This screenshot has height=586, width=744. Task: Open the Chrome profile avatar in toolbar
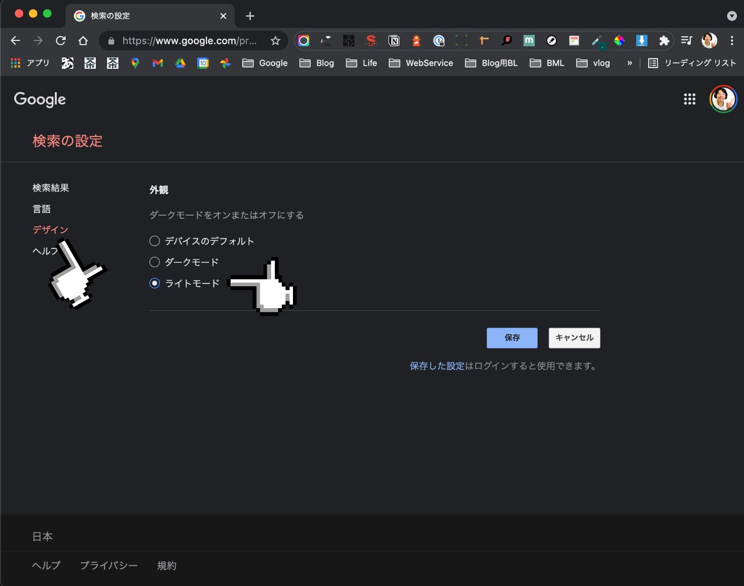[x=710, y=41]
